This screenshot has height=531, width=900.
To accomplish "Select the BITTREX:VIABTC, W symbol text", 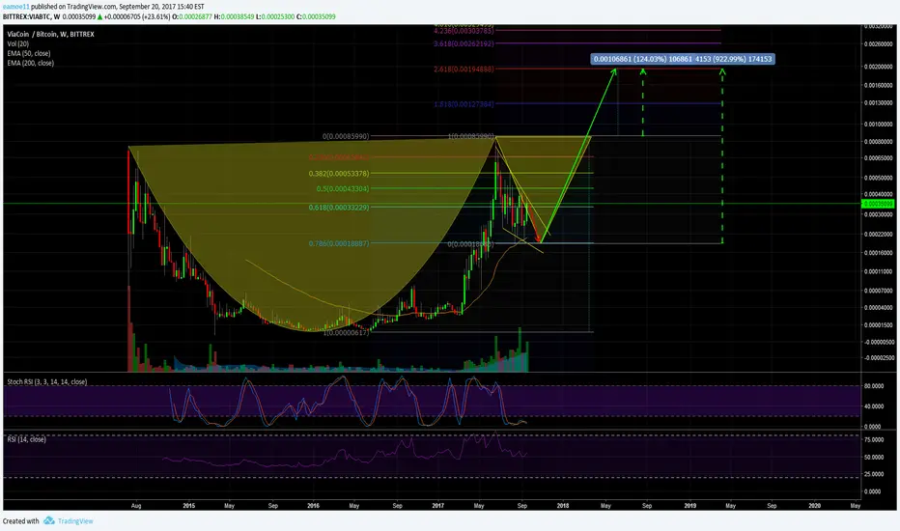I will pos(32,16).
